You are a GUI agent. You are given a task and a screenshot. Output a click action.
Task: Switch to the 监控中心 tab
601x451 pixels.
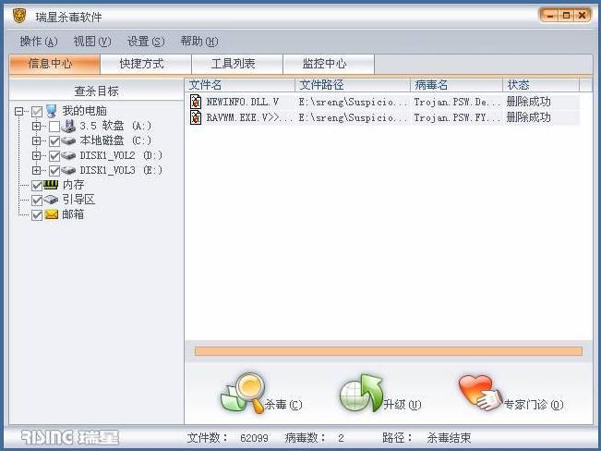[x=329, y=64]
